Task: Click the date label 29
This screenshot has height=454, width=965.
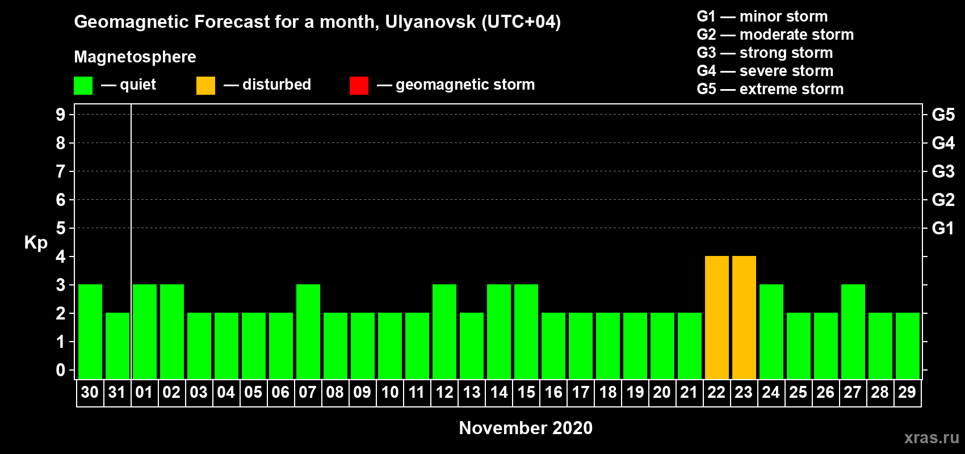Action: coord(907,392)
